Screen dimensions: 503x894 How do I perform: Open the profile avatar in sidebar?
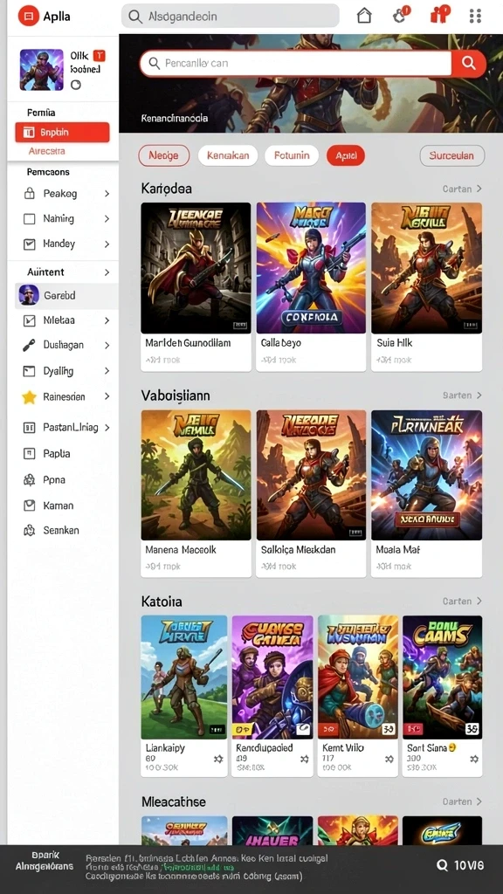pos(42,70)
